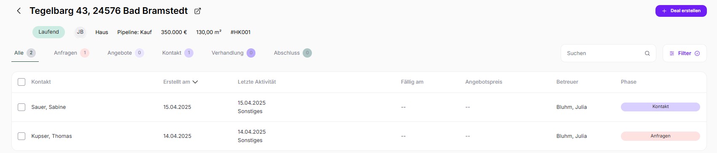The image size is (717, 153).
Task: Tick the select-all checkbox in table header
Action: coord(21,82)
